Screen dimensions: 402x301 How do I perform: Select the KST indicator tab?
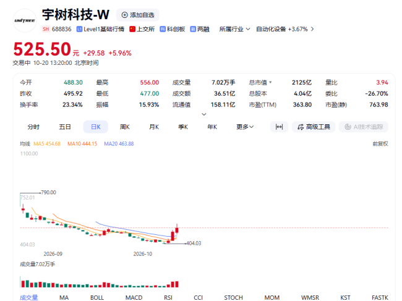click(345, 298)
